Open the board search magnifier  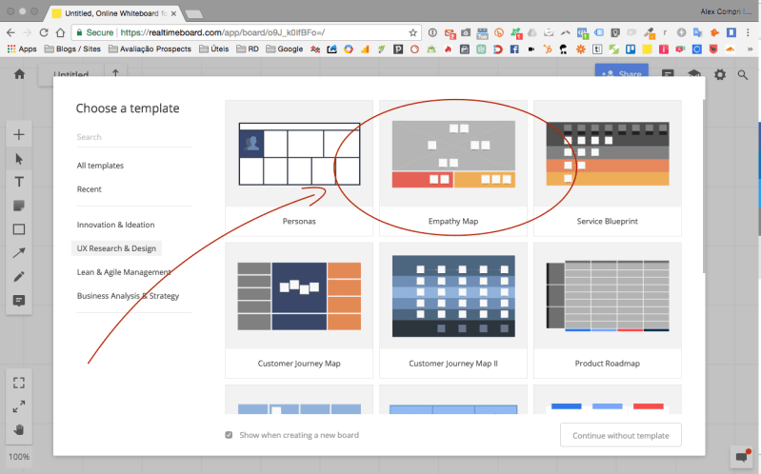(x=743, y=74)
